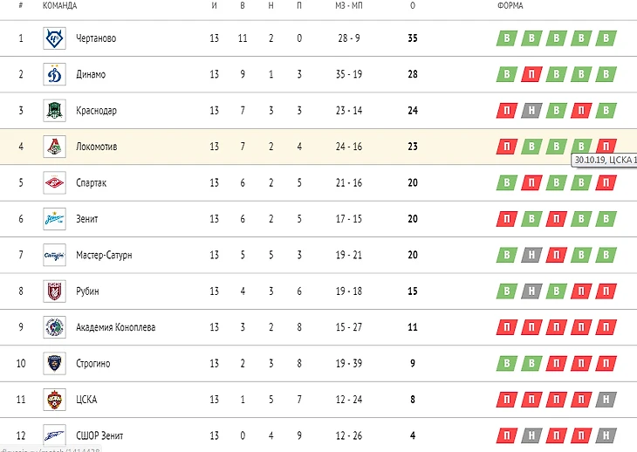
Task: Click Динамо's red П loss form badge
Action: pyautogui.click(x=531, y=75)
